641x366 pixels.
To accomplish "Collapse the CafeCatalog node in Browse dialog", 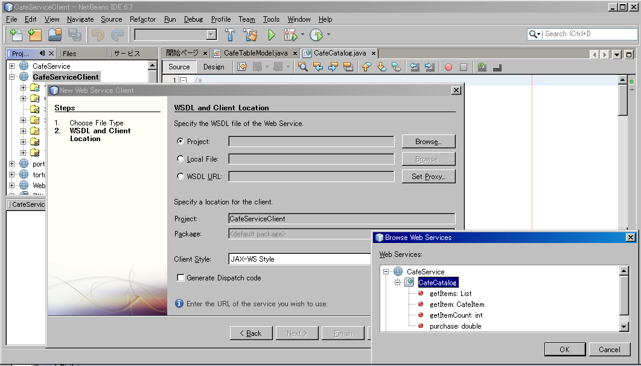I will tap(397, 282).
